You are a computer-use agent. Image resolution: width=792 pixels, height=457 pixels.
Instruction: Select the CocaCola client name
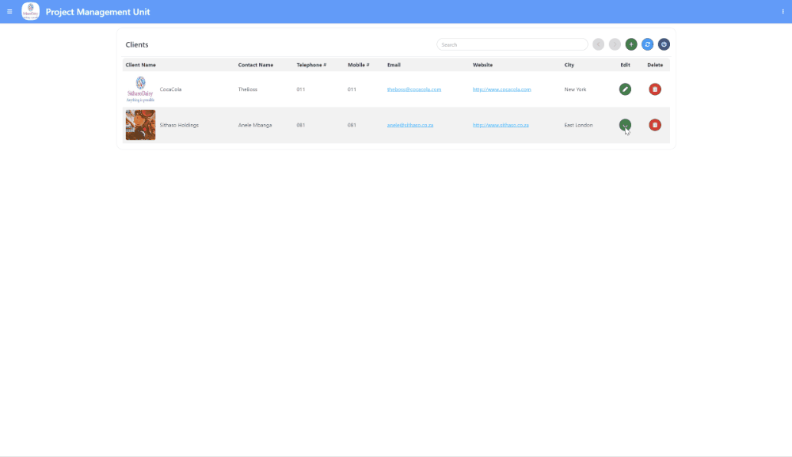pyautogui.click(x=171, y=89)
